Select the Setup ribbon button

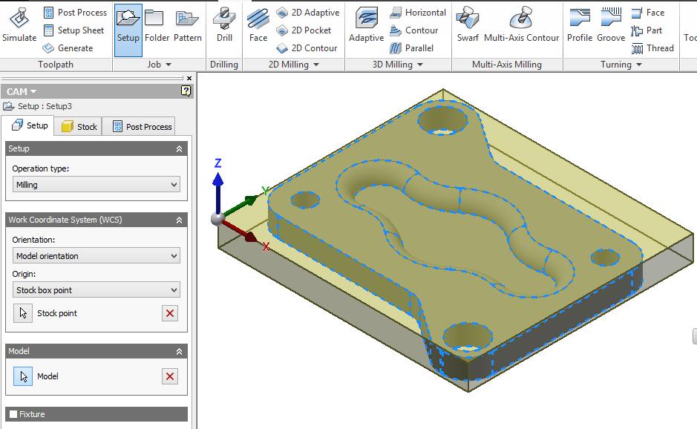[128, 30]
